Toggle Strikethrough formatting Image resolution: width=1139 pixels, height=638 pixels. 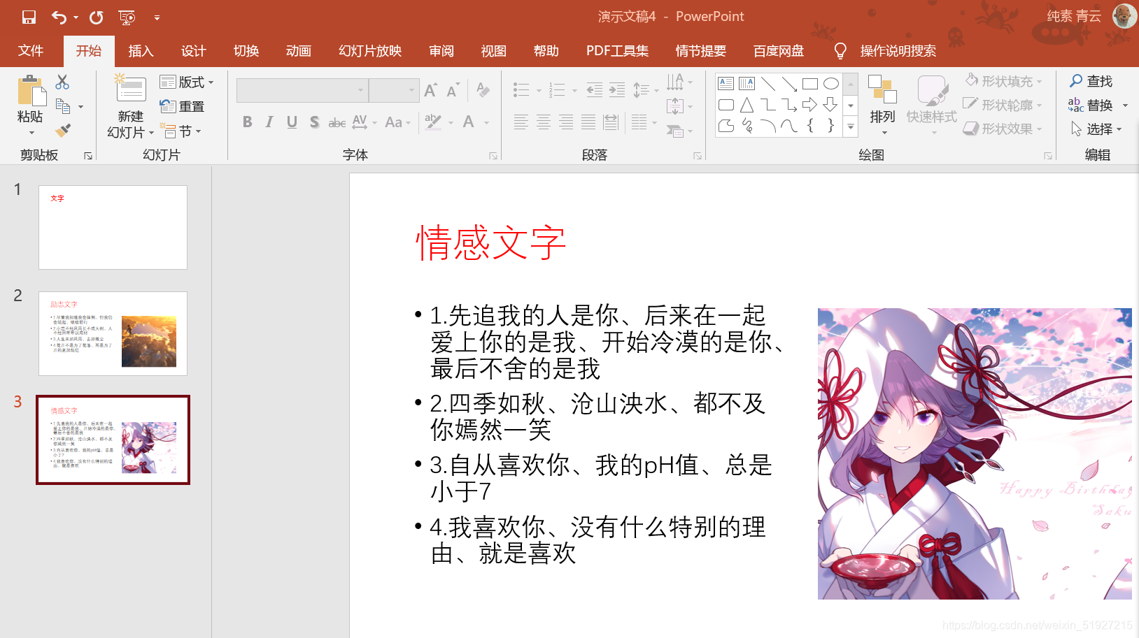coord(337,122)
